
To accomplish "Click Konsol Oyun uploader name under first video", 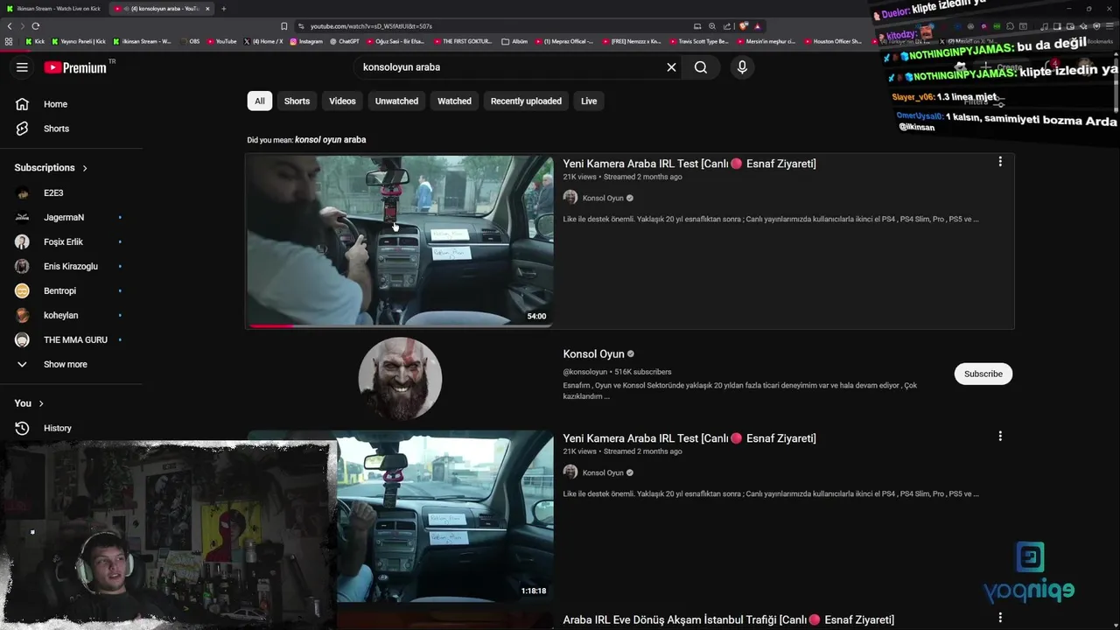I will [603, 199].
